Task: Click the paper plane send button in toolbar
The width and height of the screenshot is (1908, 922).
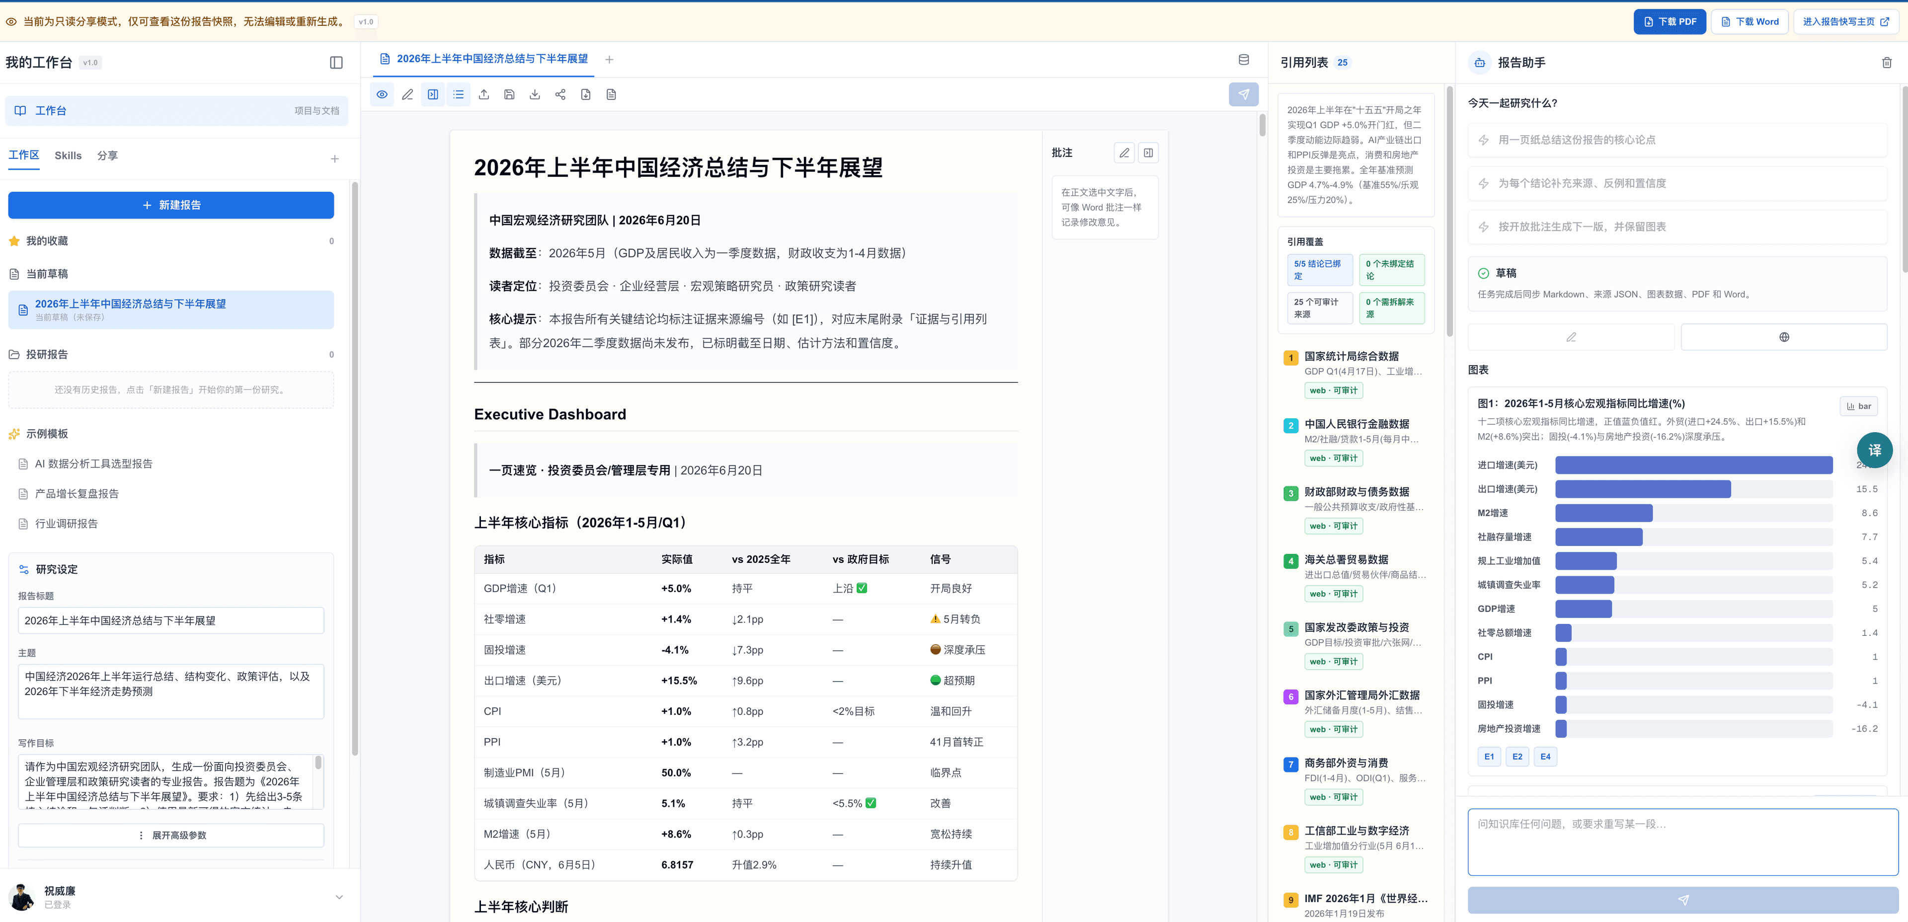Action: tap(1244, 94)
